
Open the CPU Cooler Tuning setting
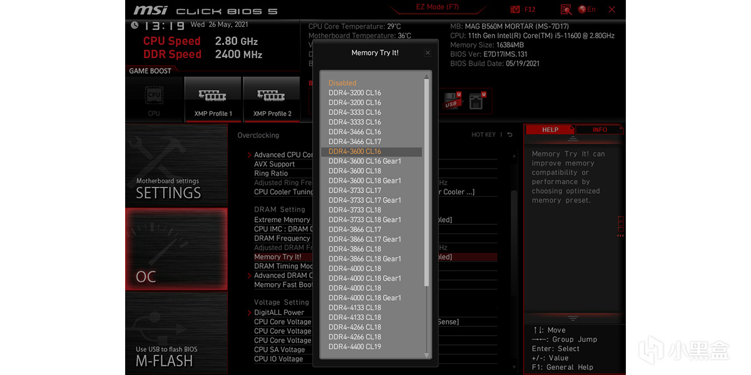click(284, 192)
